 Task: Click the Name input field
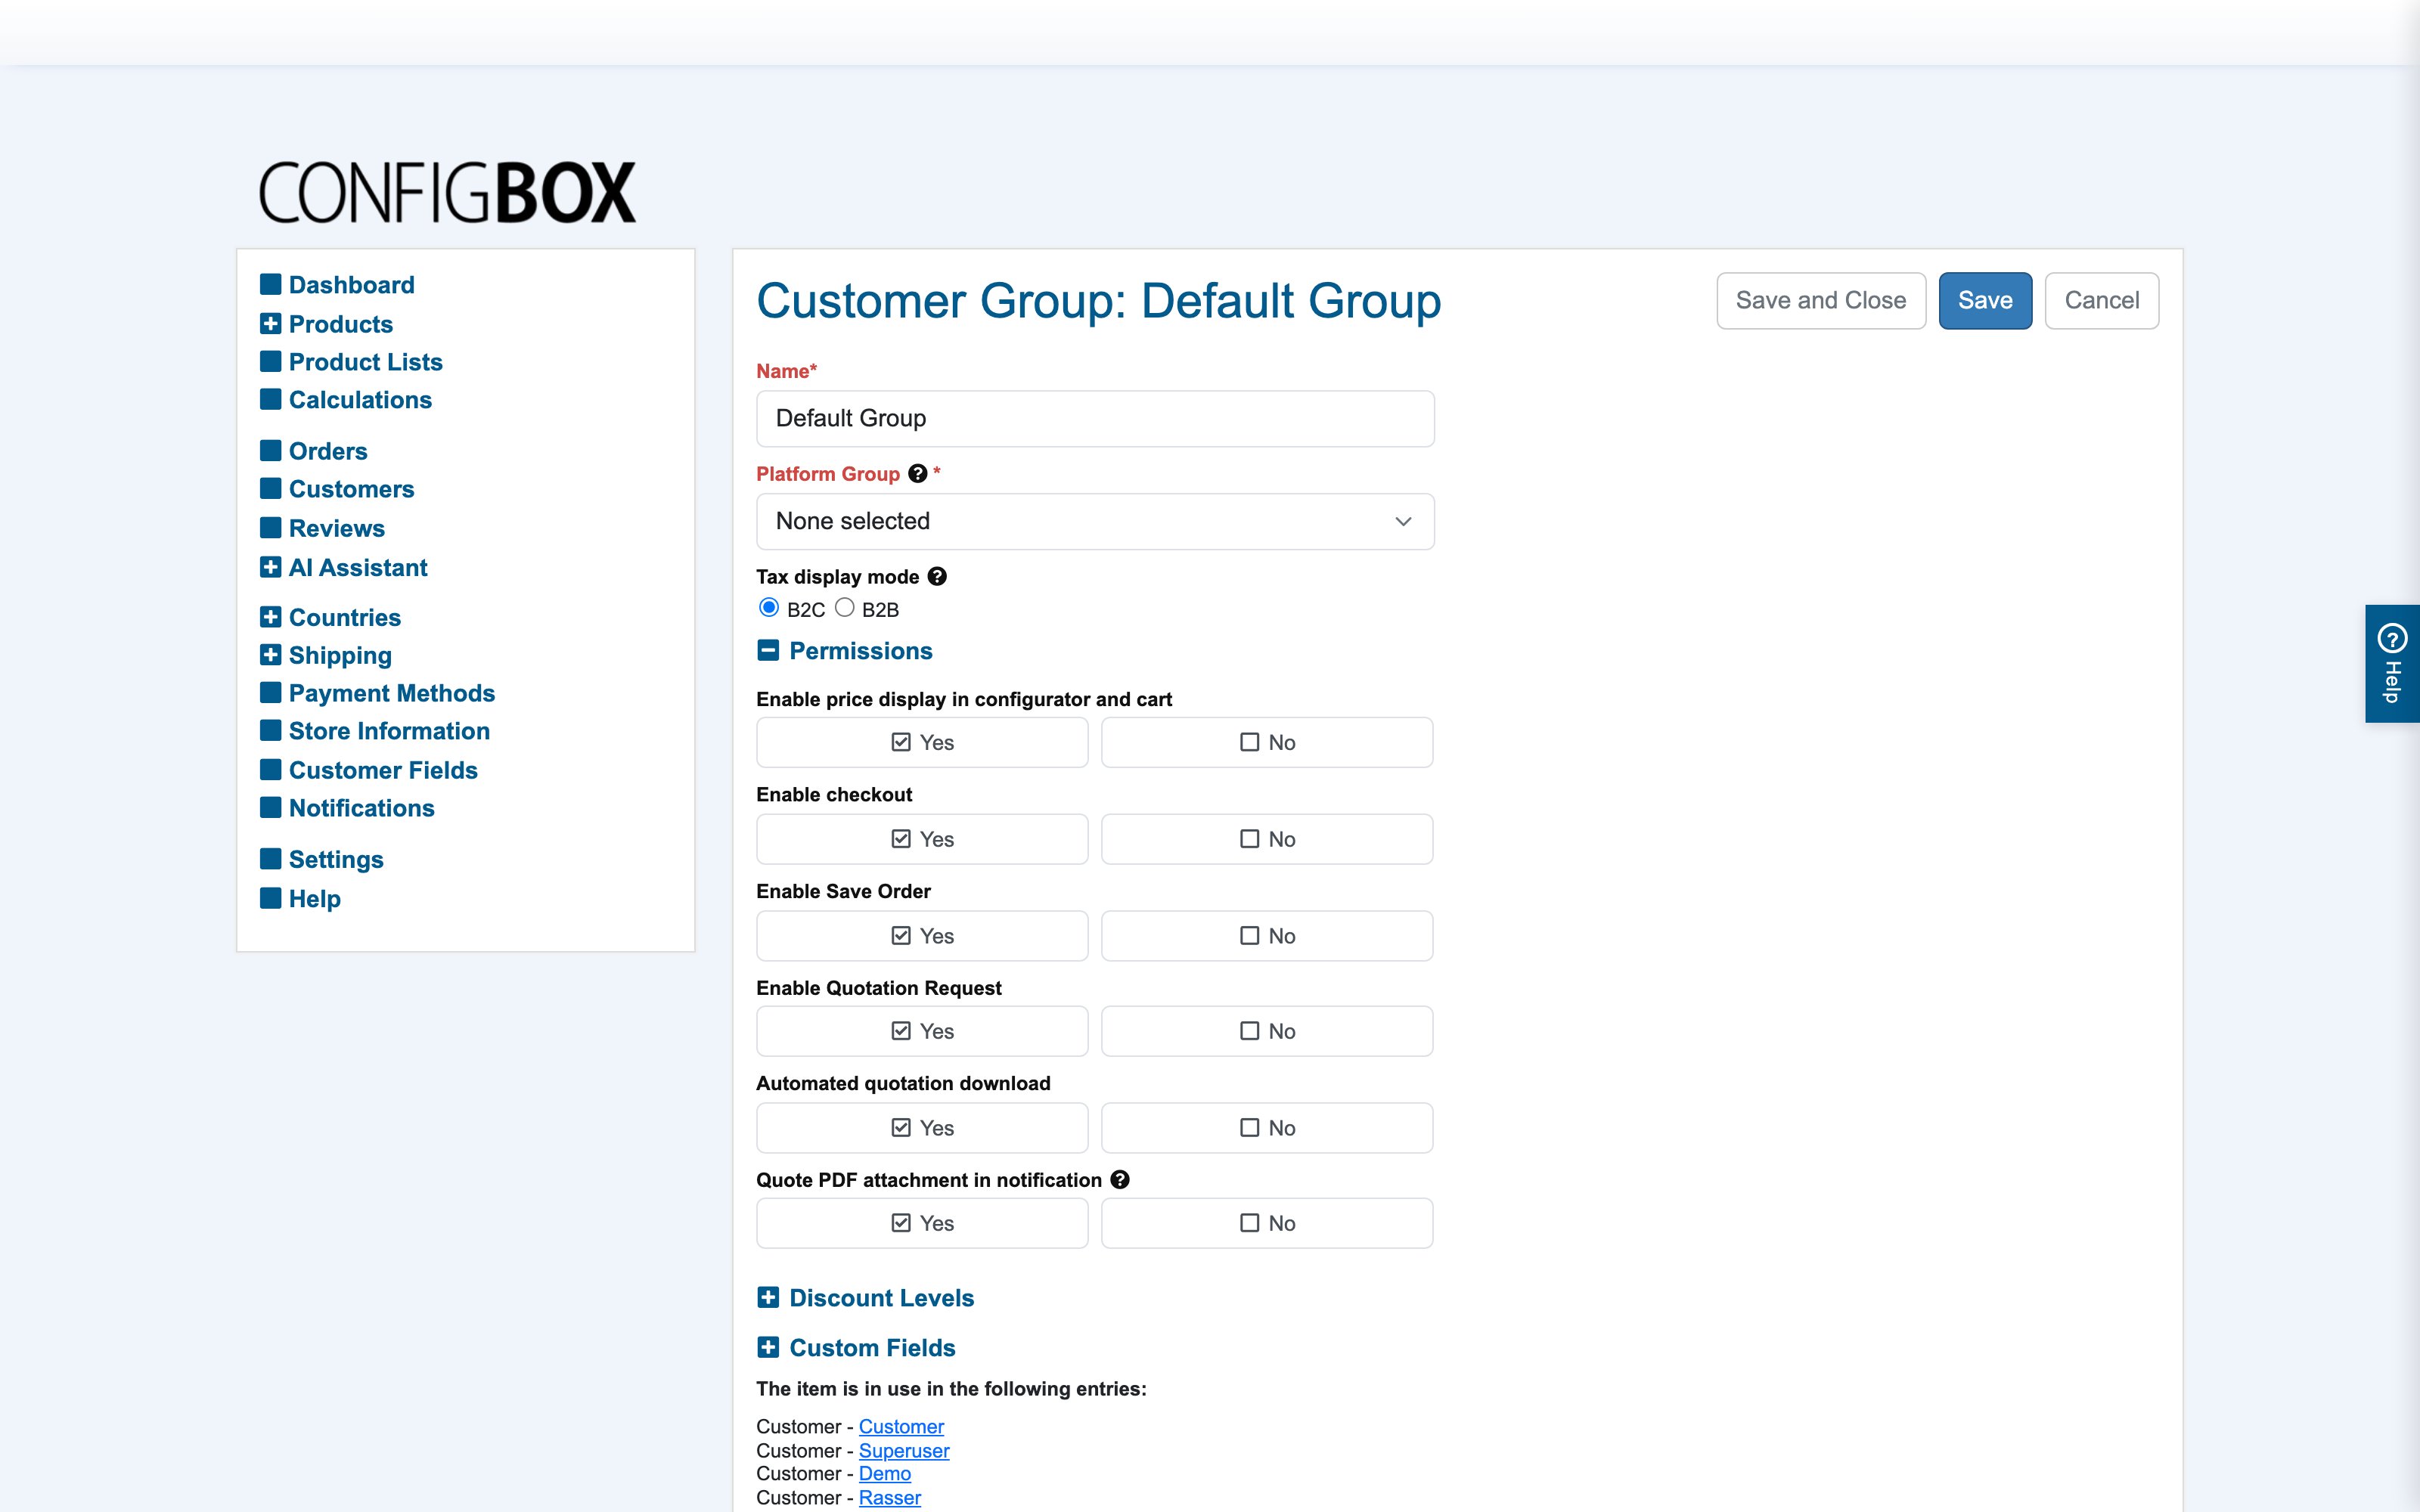pyautogui.click(x=1095, y=419)
